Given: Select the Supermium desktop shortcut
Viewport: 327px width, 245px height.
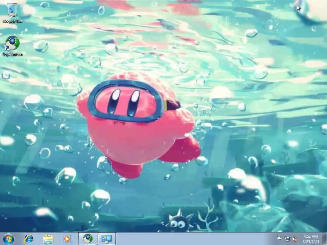Looking at the screenshot, I should click(x=12, y=46).
